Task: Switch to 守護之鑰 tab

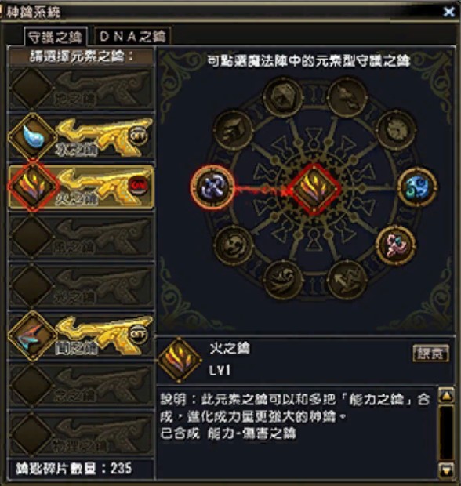Action: point(55,37)
